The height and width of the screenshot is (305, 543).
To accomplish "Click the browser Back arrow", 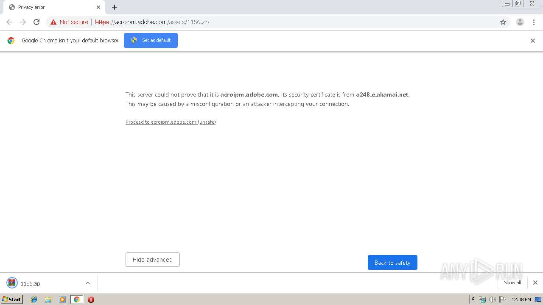I will (x=9, y=22).
